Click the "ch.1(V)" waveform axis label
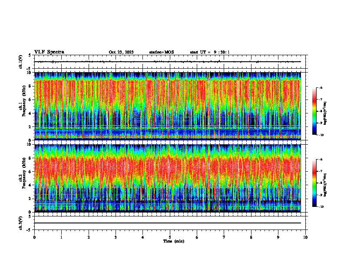344x266 pixels. [x=21, y=62]
